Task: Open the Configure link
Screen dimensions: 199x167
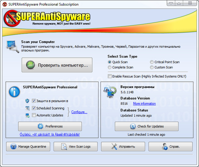Action: pyautogui.click(x=79, y=112)
